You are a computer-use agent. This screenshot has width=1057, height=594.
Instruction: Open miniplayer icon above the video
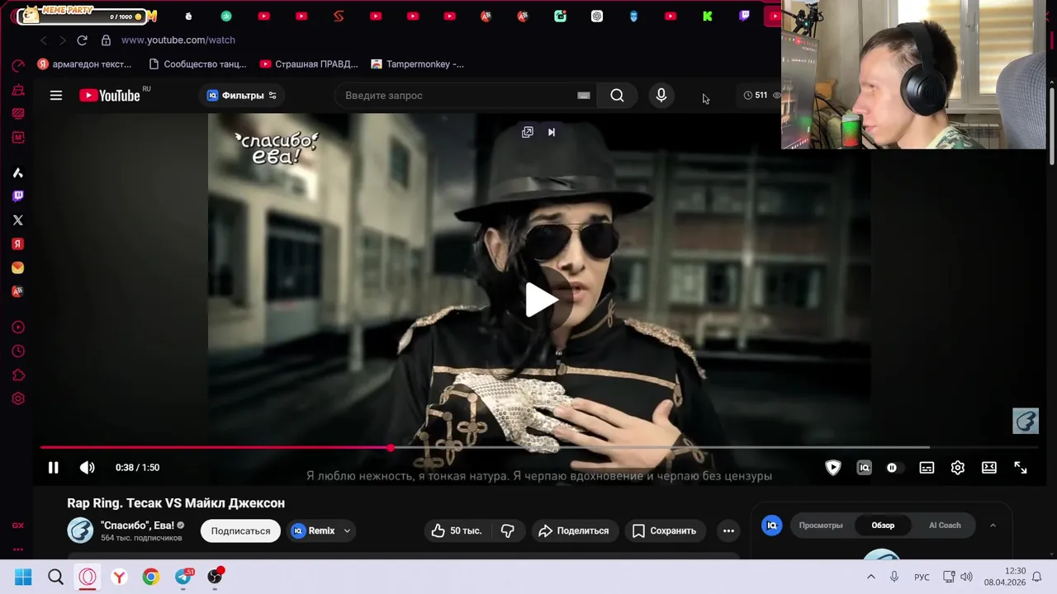(528, 132)
